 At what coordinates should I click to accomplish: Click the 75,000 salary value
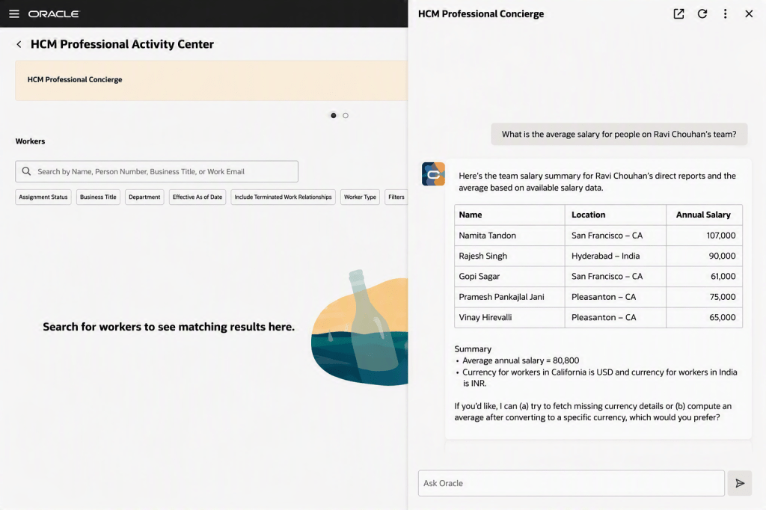tap(723, 297)
